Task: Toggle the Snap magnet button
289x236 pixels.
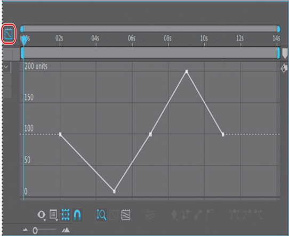Action: tap(77, 215)
